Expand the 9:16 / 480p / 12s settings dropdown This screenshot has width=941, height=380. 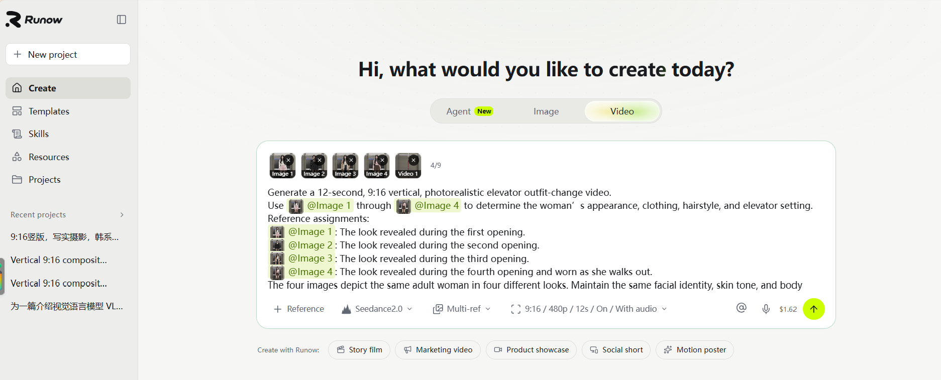[589, 309]
